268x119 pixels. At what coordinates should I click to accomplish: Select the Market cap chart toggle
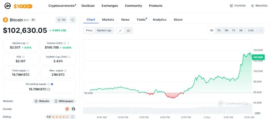tap(104, 30)
